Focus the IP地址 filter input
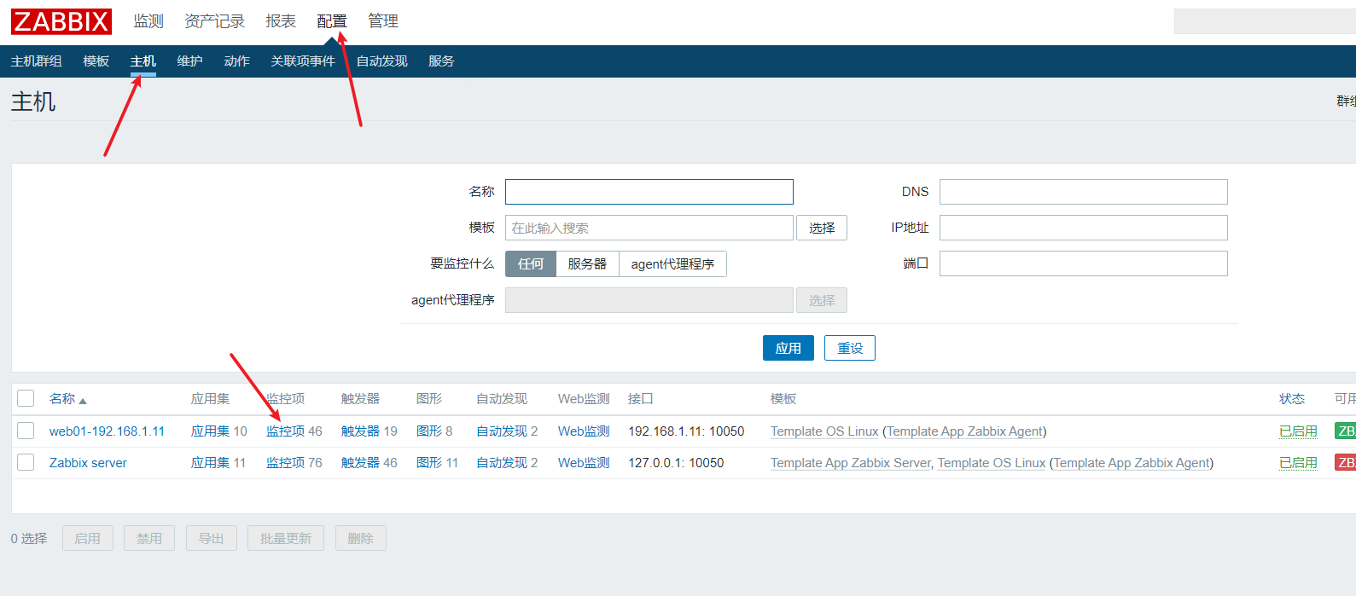 (x=1084, y=228)
